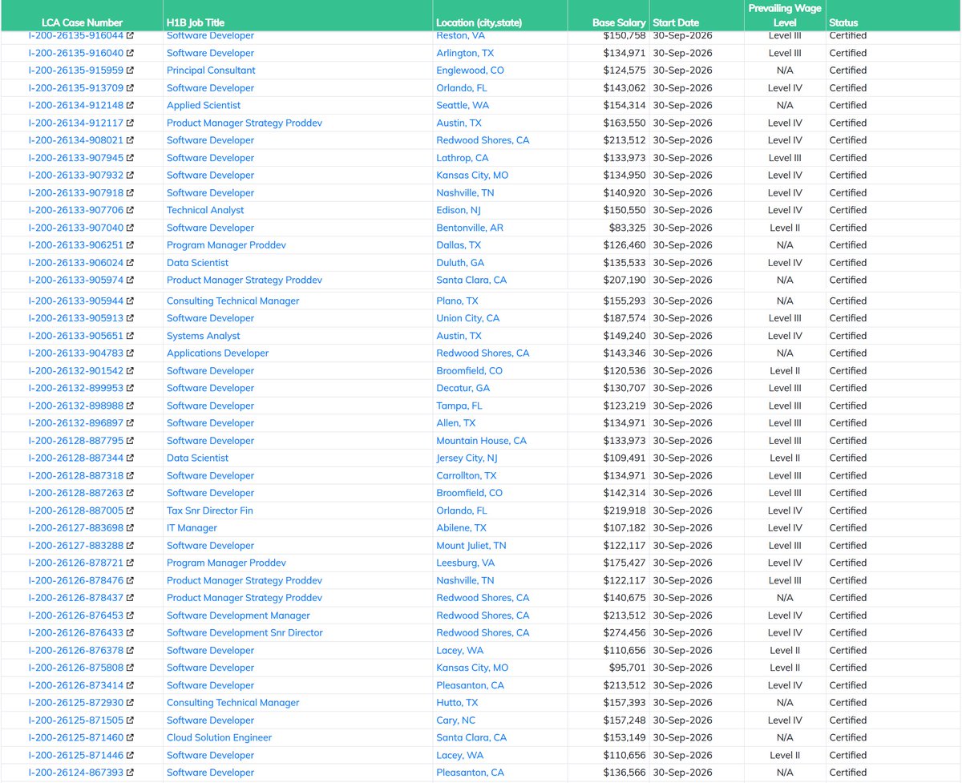Click external-link icon after I-200-26133-905944
962x783 pixels.
(x=130, y=301)
